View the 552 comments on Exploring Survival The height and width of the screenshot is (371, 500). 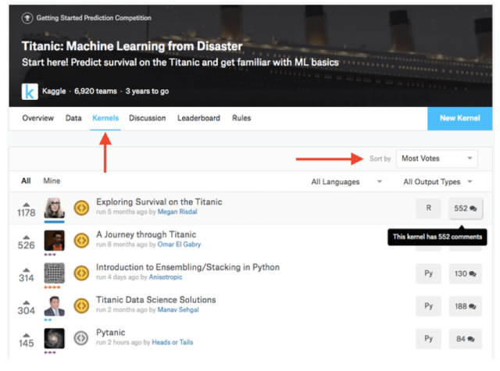click(x=466, y=209)
